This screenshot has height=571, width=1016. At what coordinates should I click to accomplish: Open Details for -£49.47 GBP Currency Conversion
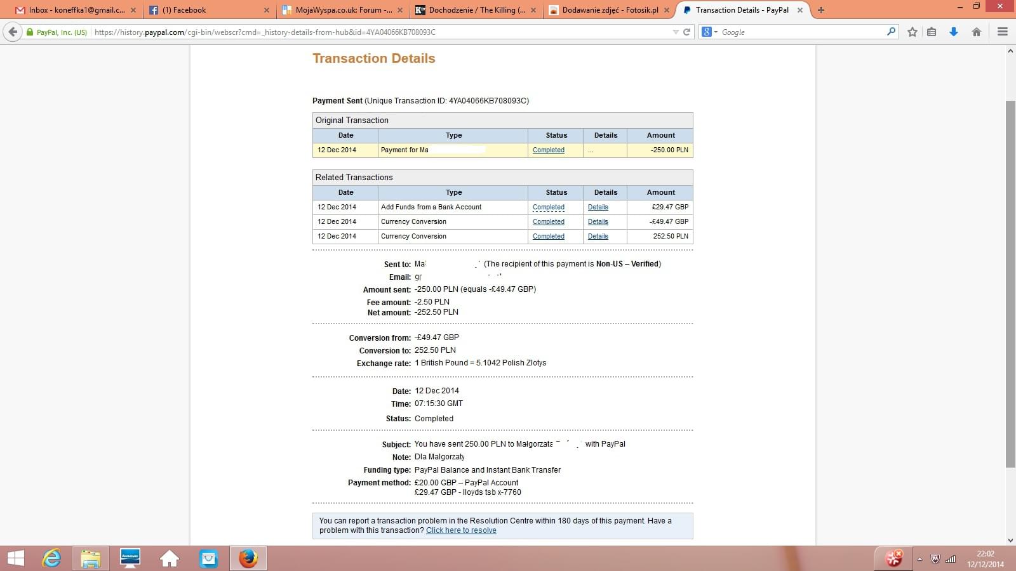(x=598, y=222)
